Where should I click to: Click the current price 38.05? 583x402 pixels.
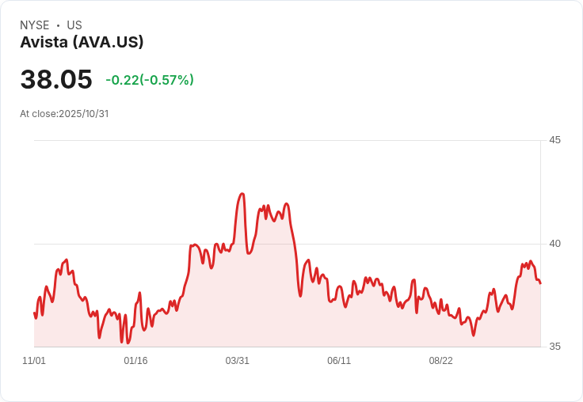(56, 79)
